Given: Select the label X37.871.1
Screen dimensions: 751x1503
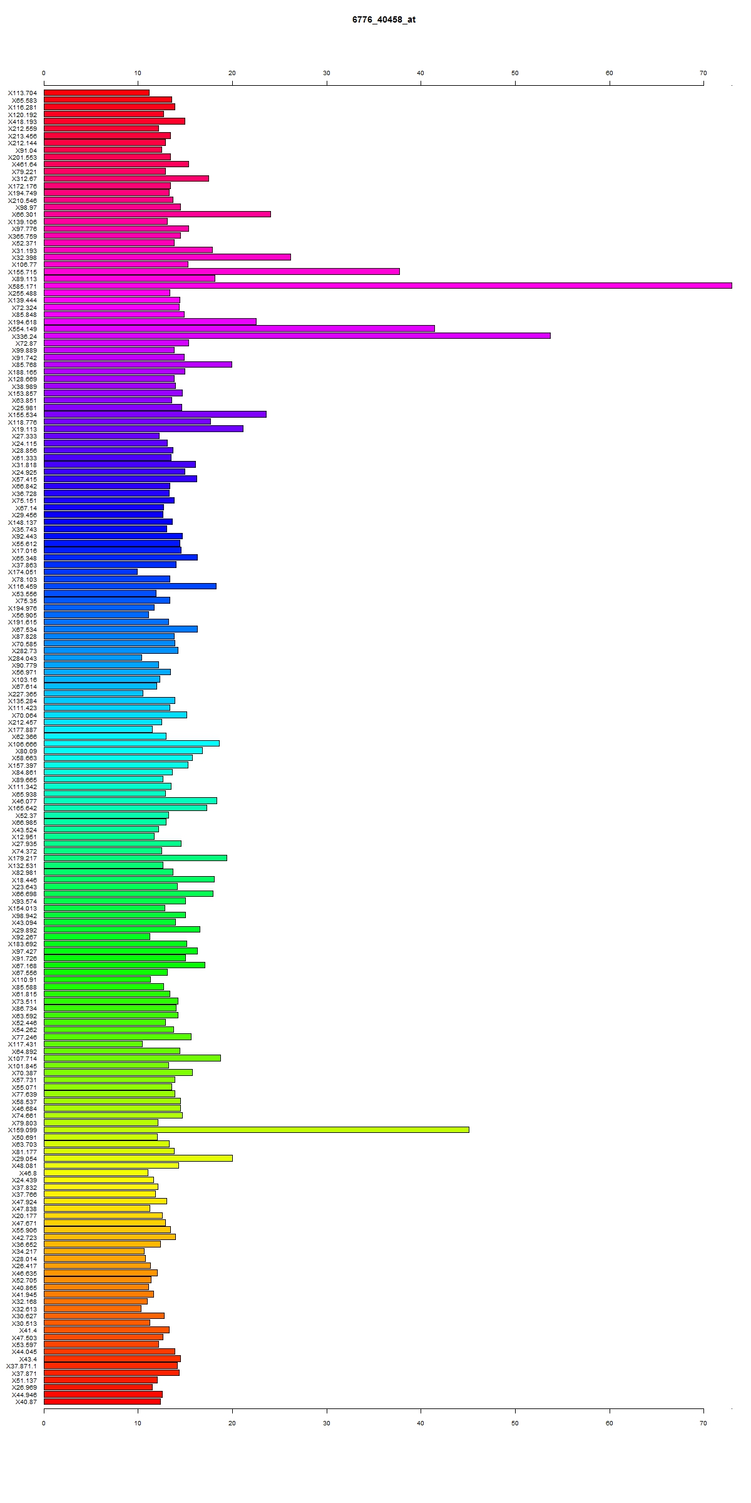Looking at the screenshot, I should tap(22, 1366).
